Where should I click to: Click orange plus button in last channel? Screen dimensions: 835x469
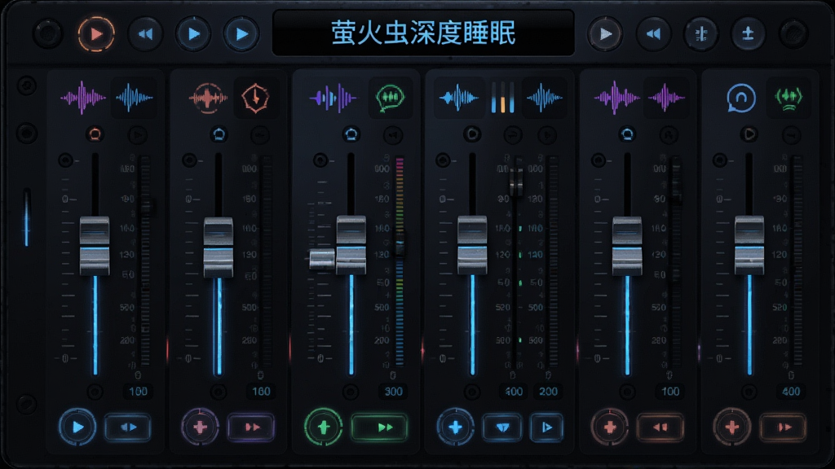(732, 427)
